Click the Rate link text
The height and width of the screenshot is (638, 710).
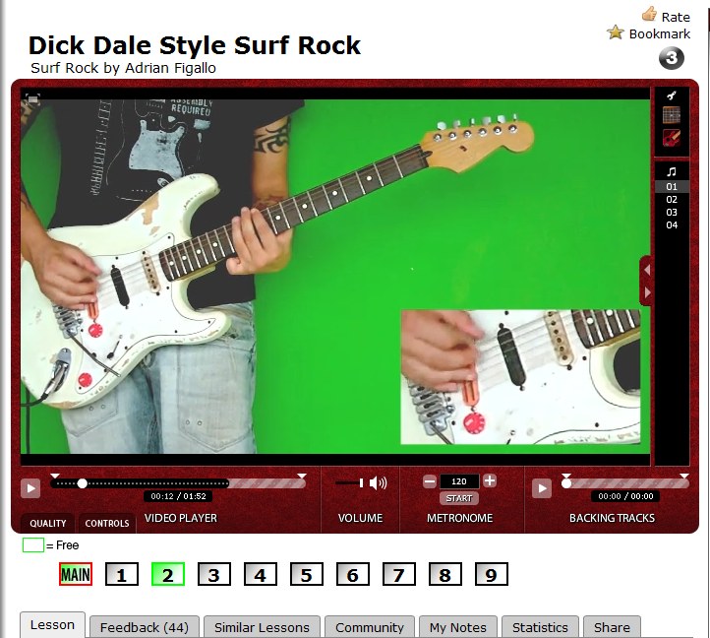click(x=676, y=17)
